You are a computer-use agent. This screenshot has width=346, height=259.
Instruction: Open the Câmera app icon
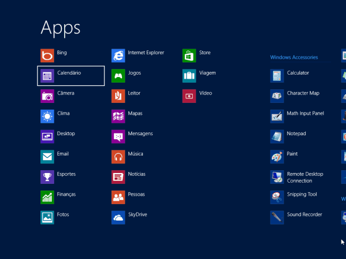click(47, 96)
